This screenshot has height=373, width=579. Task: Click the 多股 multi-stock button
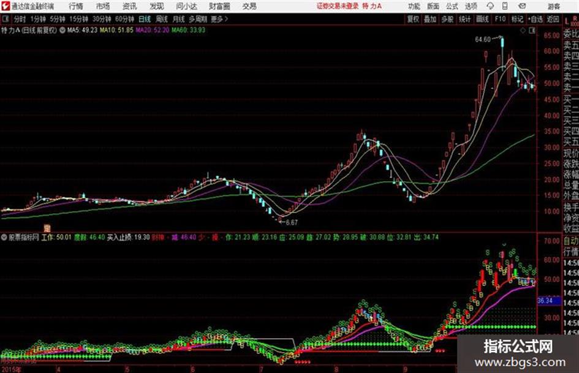point(447,19)
